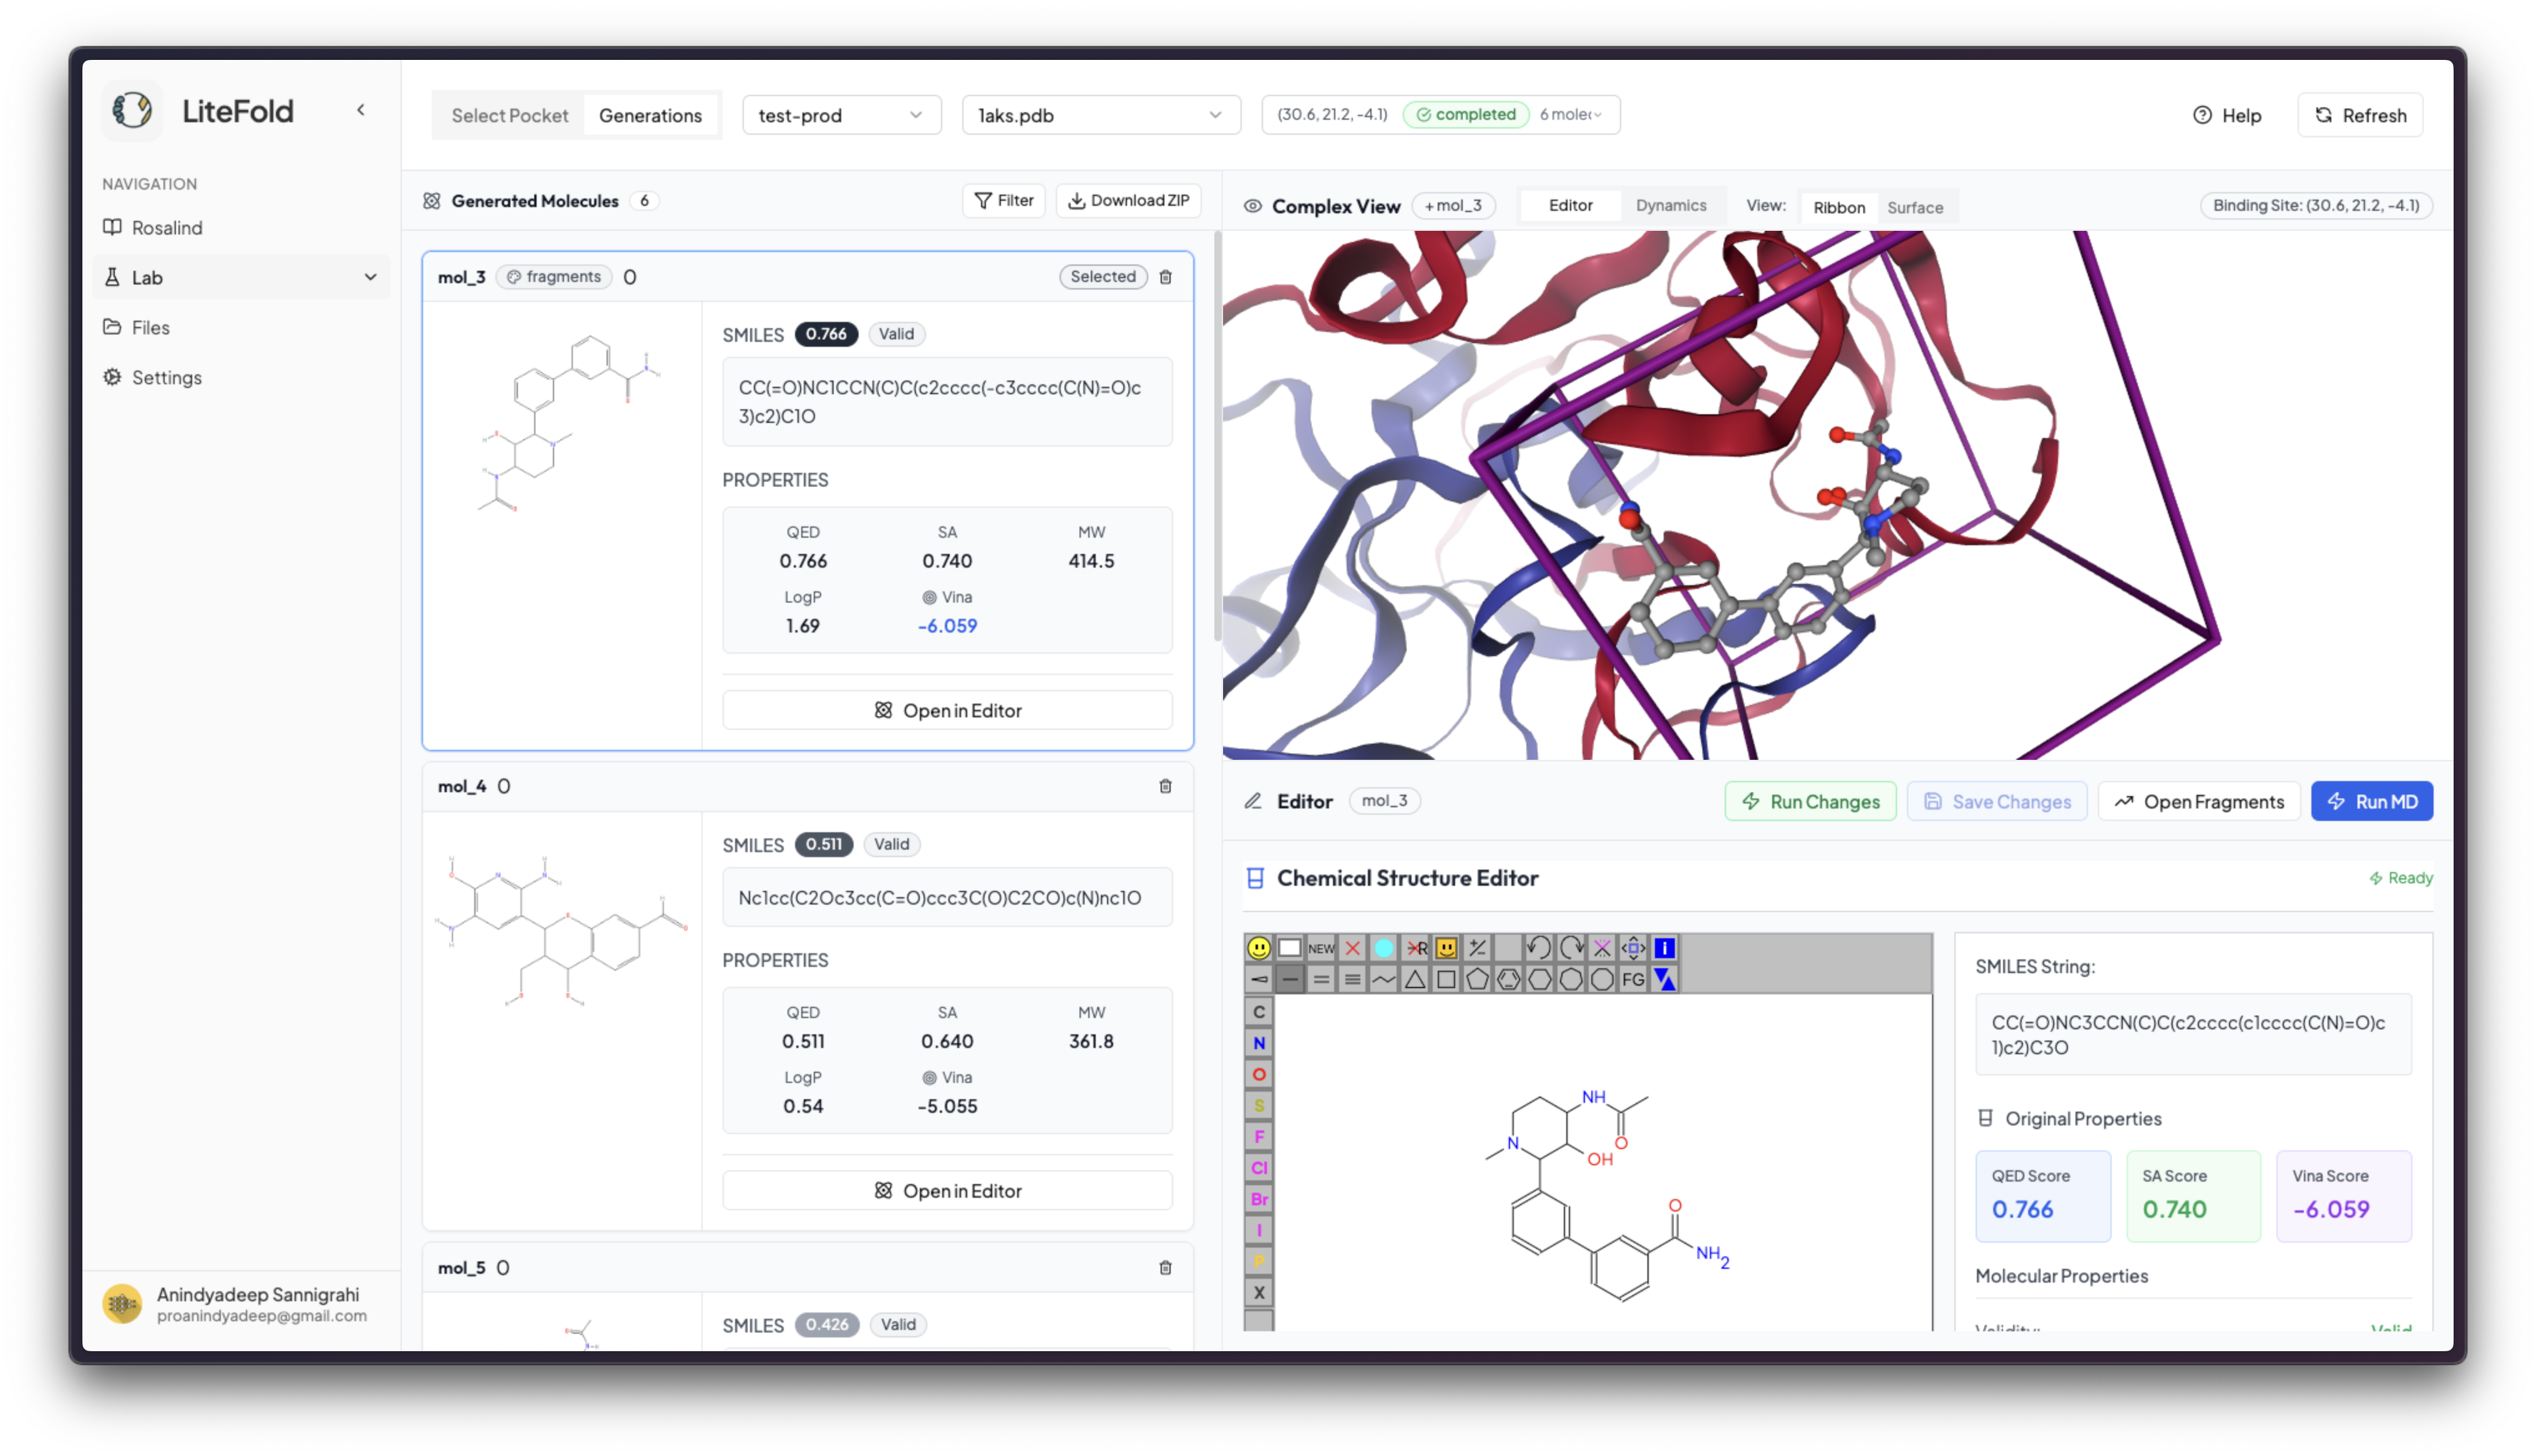Click the Help button
Screen dimensions: 2536x1456
pos(2227,115)
